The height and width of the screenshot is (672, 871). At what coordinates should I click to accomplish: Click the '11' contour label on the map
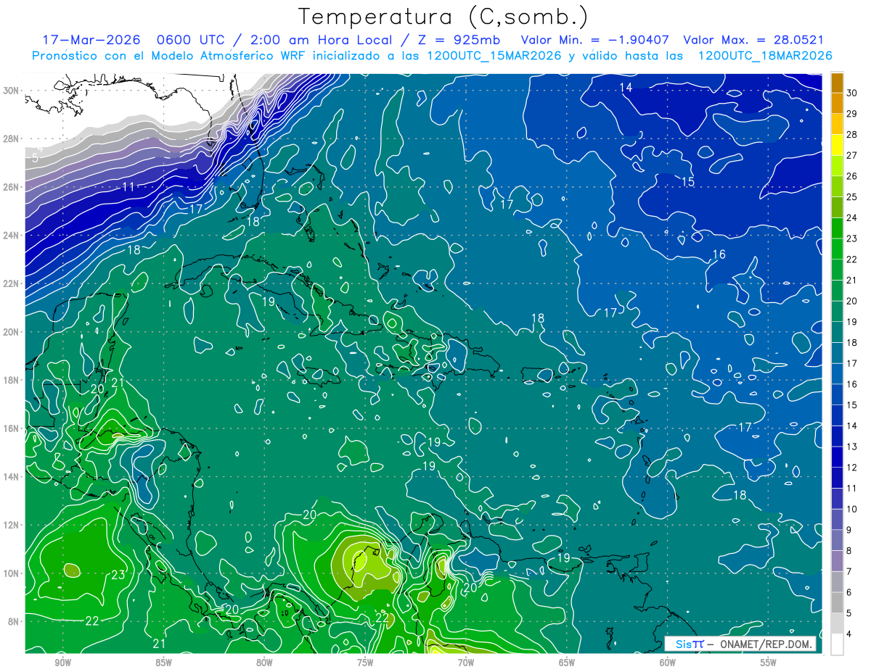click(128, 187)
